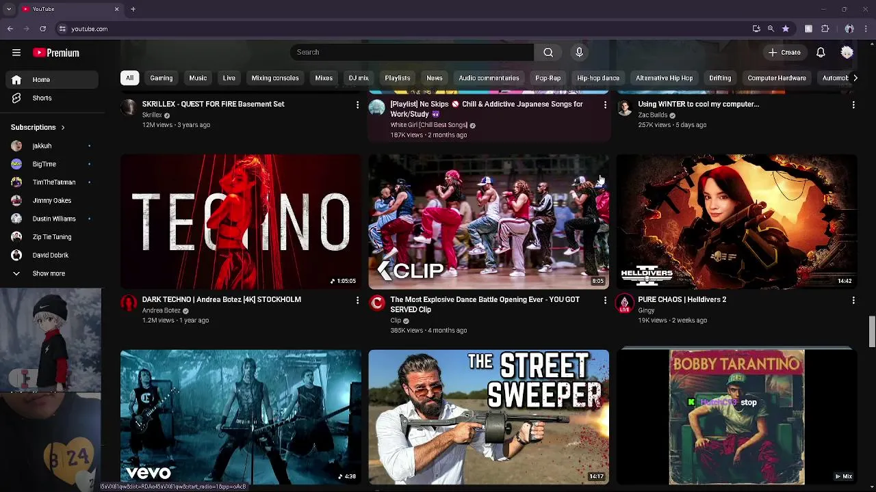This screenshot has height=492, width=876.
Task: Select the Audio commentaries chip
Action: tap(489, 78)
